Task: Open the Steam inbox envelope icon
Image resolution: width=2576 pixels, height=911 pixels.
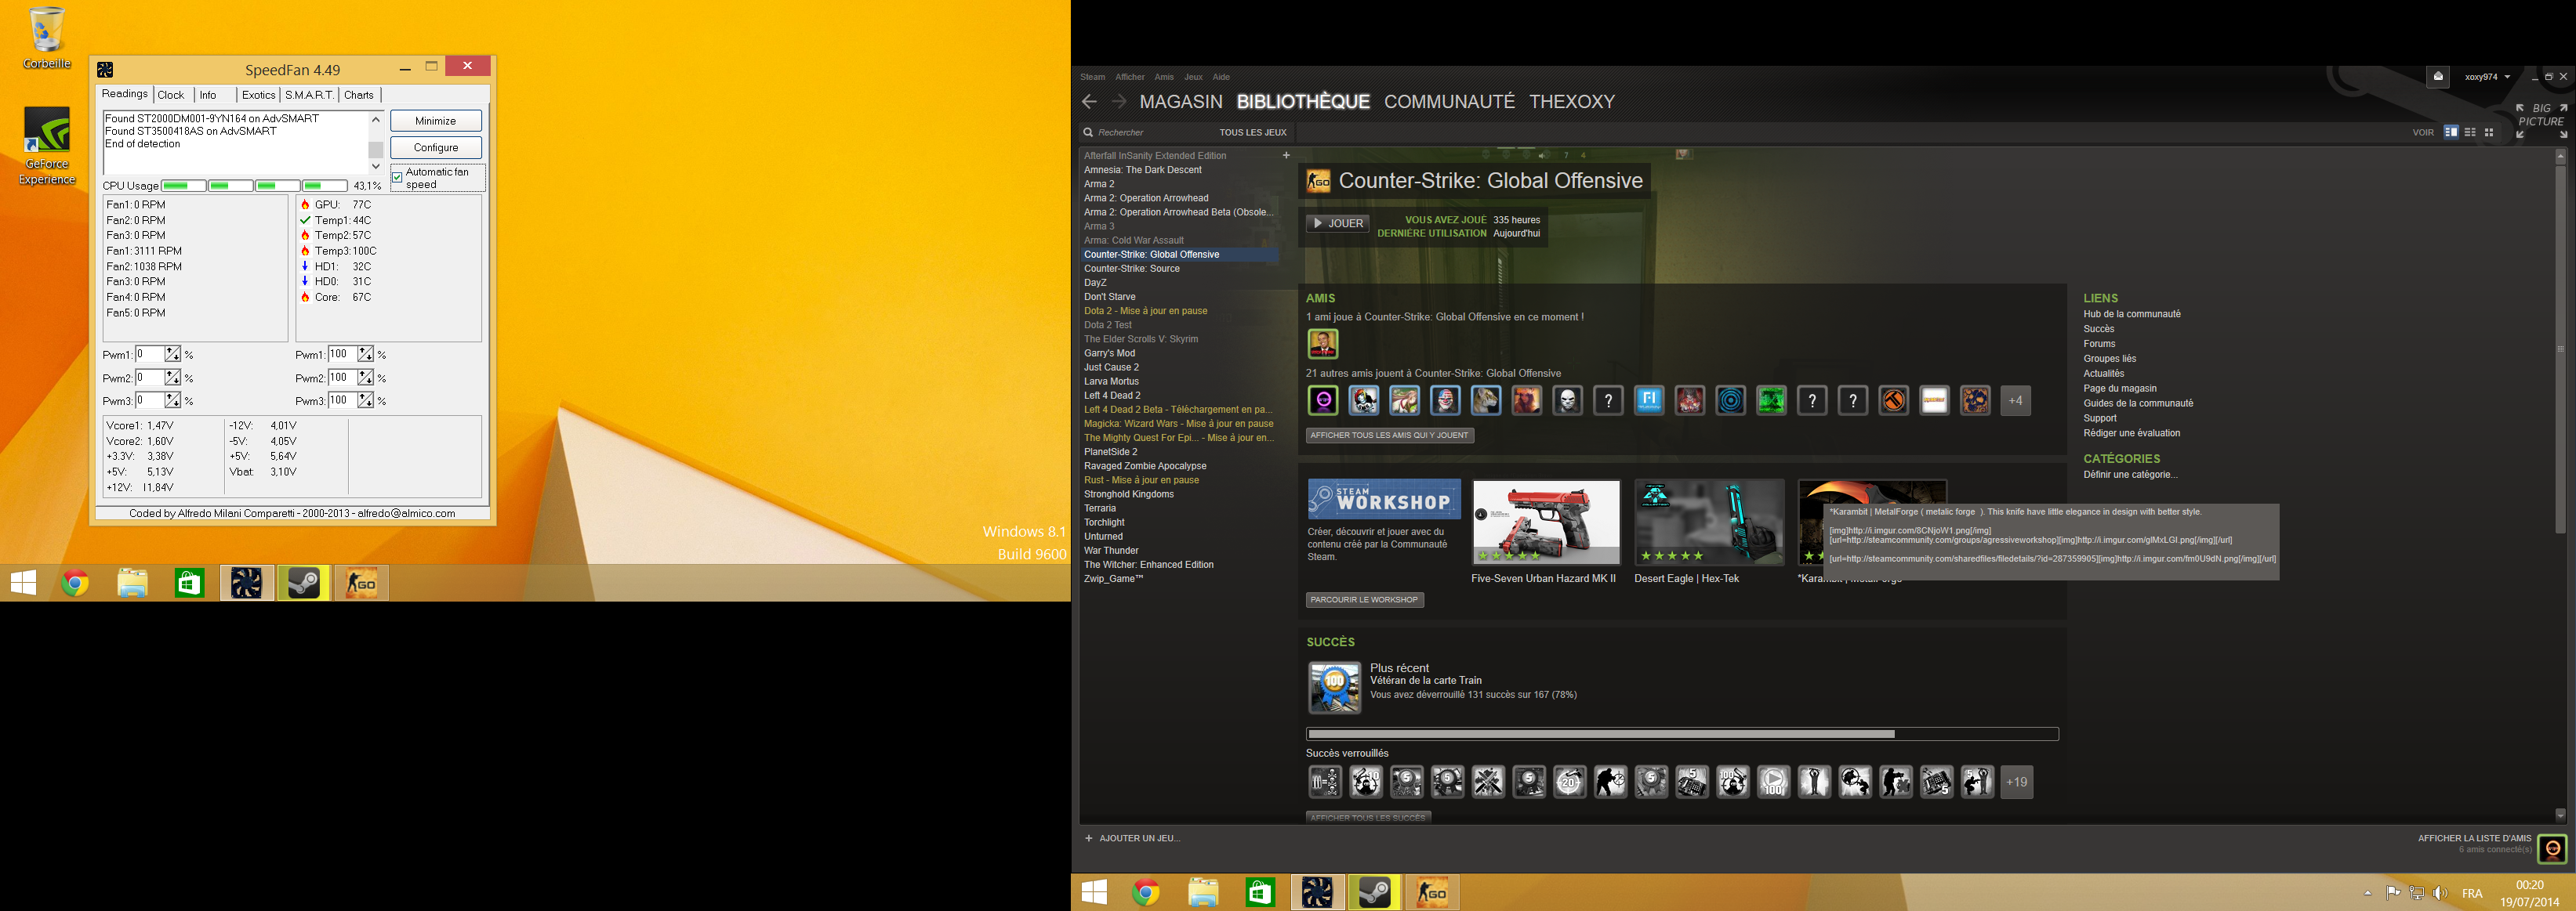Action: tap(2437, 77)
